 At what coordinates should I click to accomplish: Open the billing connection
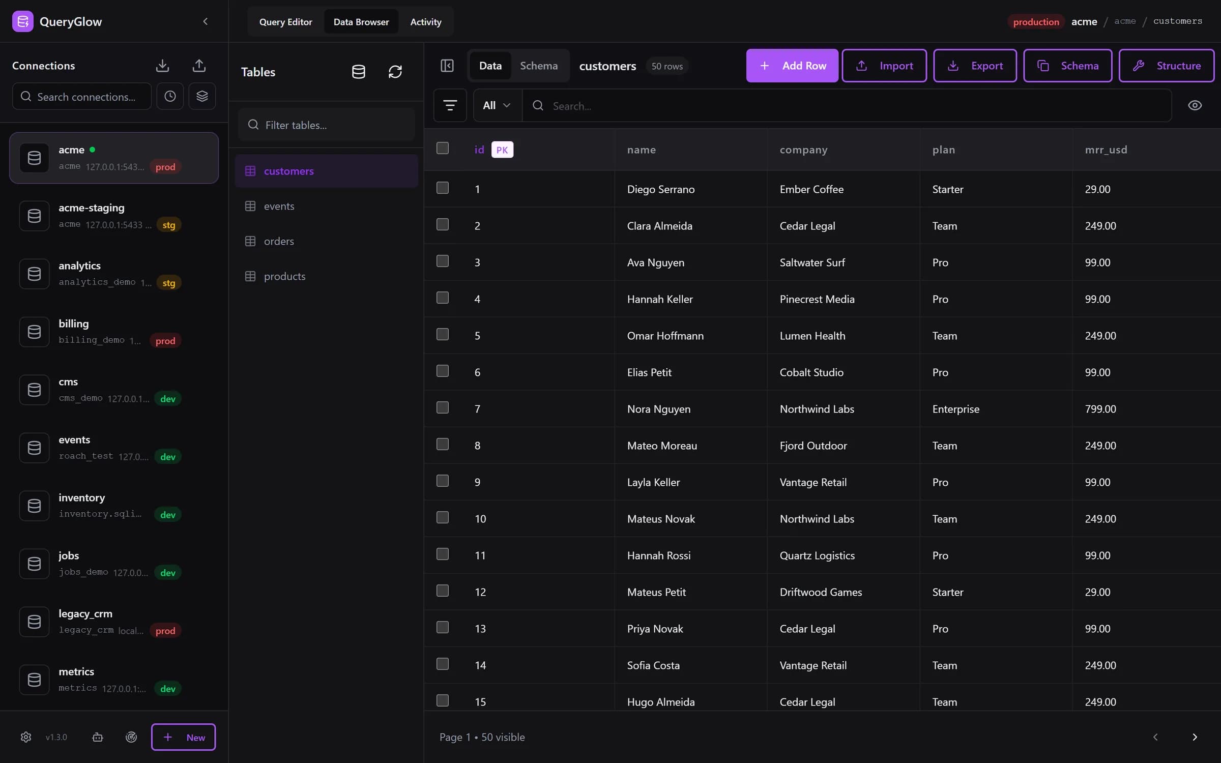coord(114,332)
